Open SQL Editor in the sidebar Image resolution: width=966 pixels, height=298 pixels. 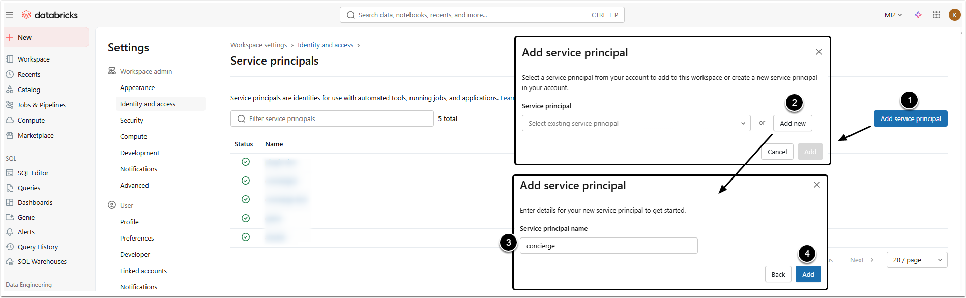point(33,173)
